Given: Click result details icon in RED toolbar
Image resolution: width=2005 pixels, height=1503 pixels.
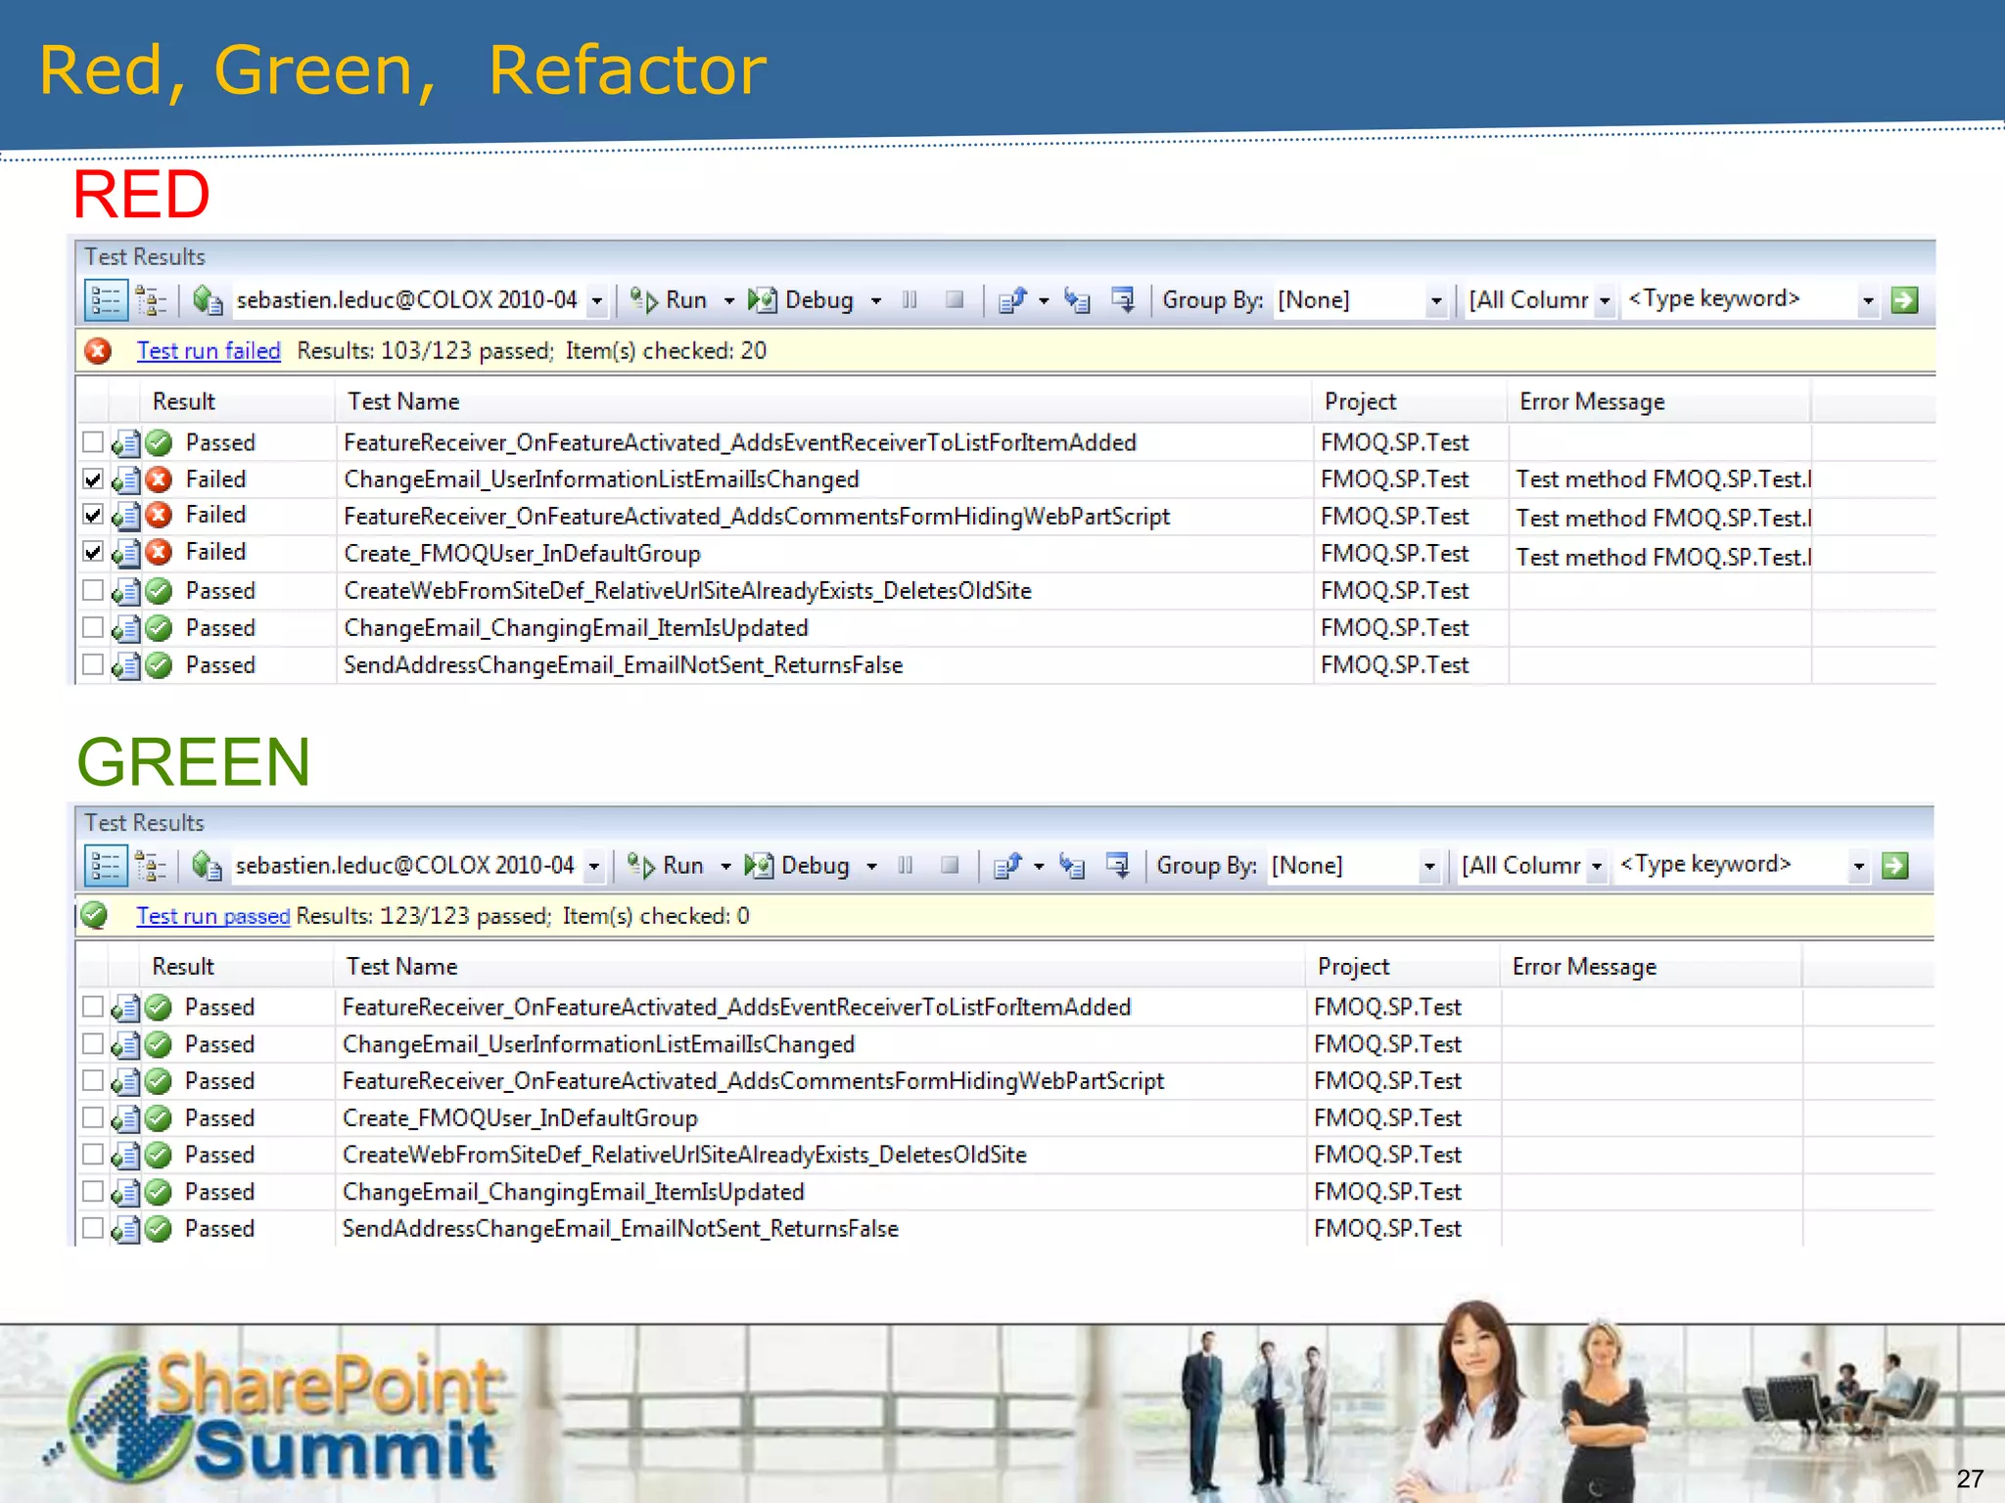Looking at the screenshot, I should 1123,299.
